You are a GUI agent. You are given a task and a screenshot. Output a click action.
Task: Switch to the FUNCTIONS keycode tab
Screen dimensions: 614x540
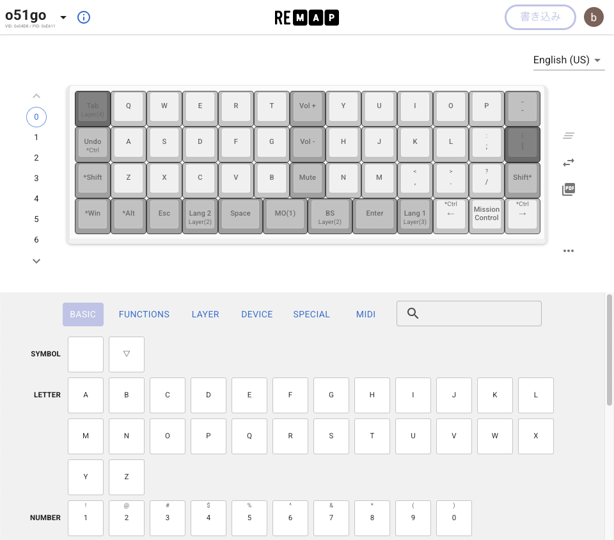pos(144,314)
